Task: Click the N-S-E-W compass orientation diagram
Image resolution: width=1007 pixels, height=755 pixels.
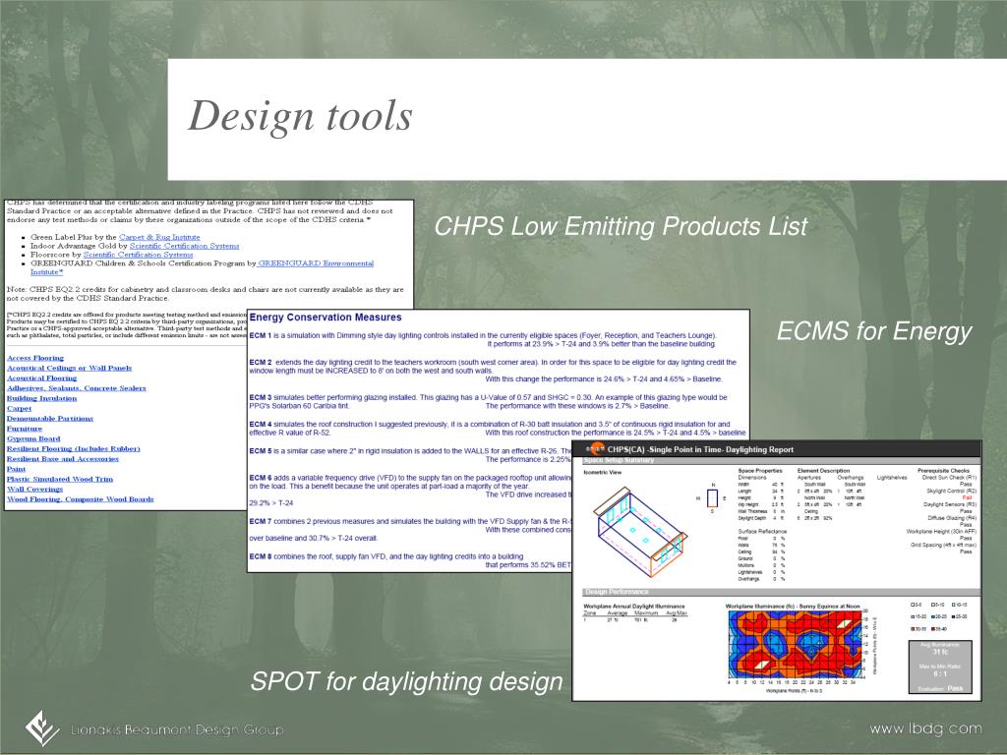Action: coord(712,497)
